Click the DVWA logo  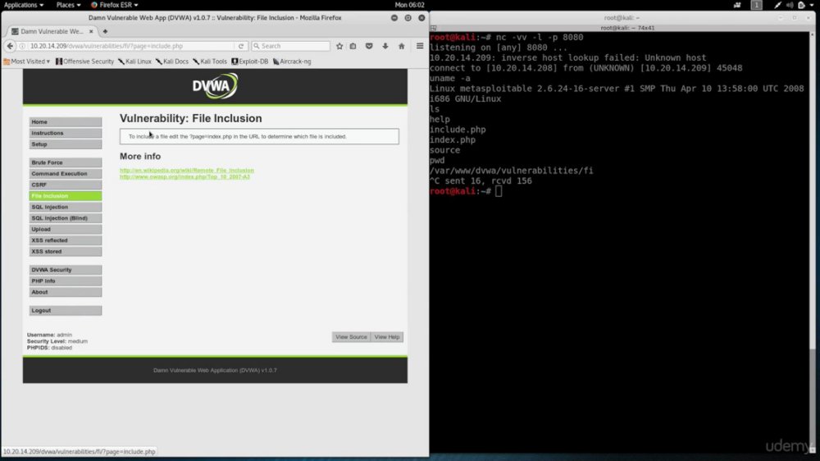215,86
